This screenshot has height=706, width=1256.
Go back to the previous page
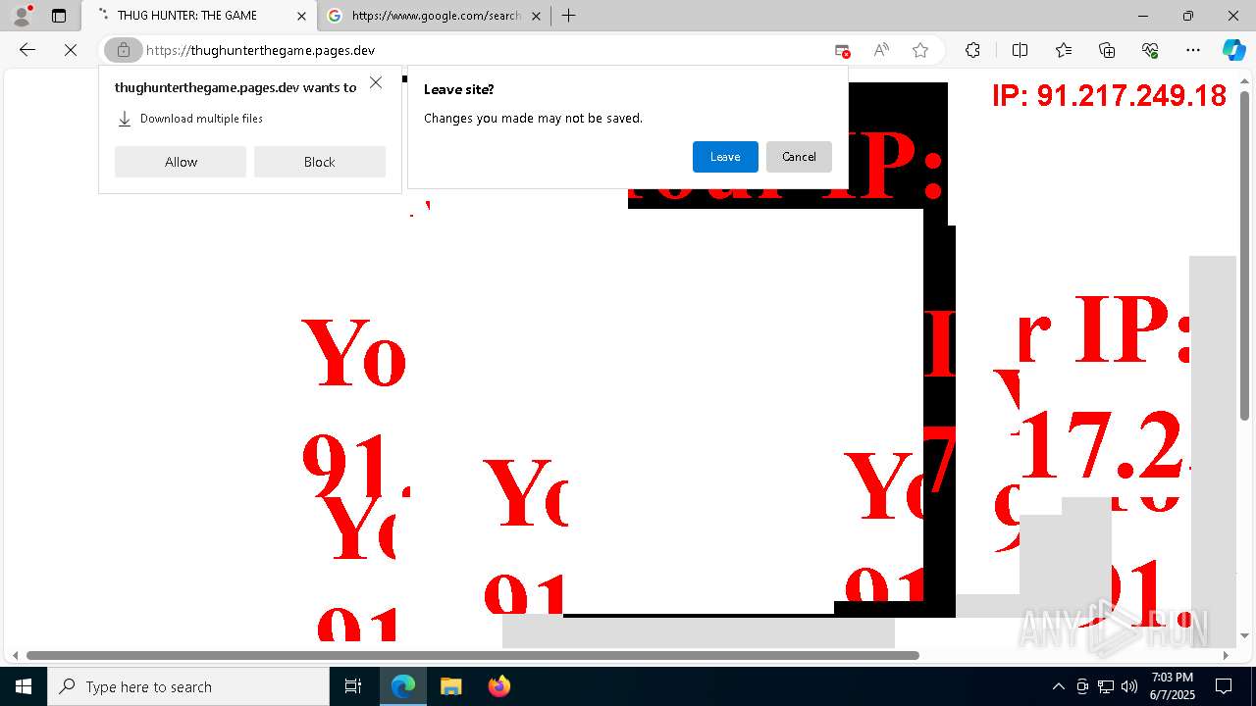(27, 50)
